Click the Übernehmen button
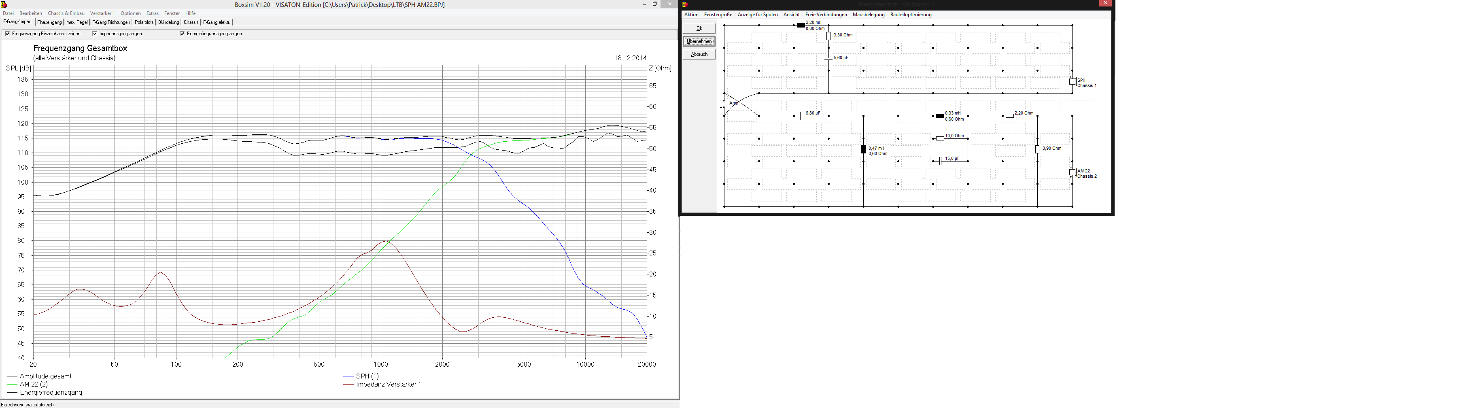The height and width of the screenshot is (408, 1457). coord(699,41)
